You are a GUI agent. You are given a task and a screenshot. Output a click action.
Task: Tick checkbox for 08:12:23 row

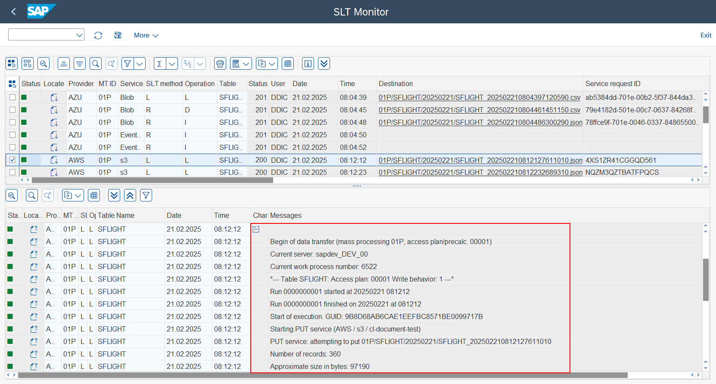pos(12,172)
